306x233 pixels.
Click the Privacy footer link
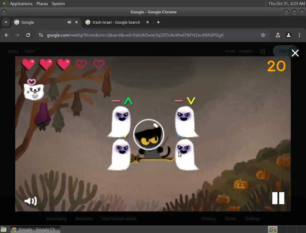click(209, 219)
